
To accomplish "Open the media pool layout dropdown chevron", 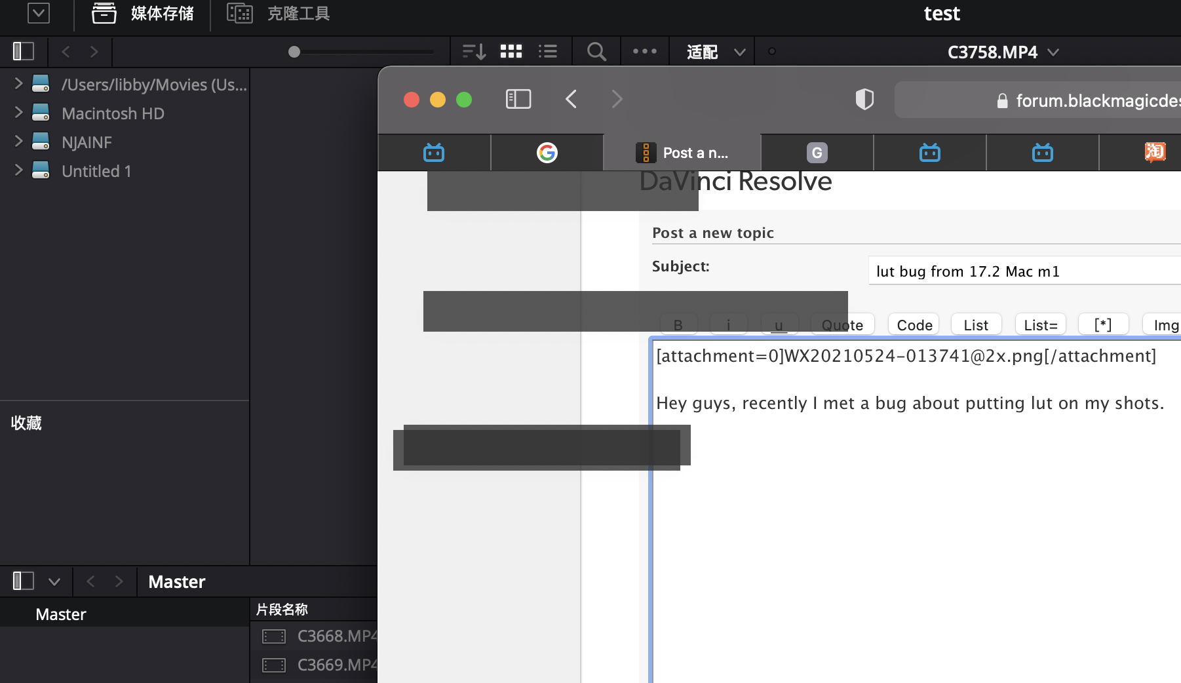I will point(54,581).
